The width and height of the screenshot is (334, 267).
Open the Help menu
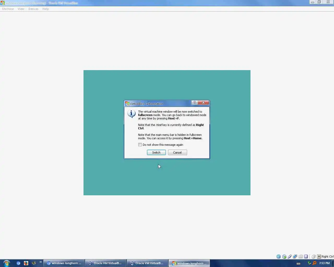click(x=46, y=9)
